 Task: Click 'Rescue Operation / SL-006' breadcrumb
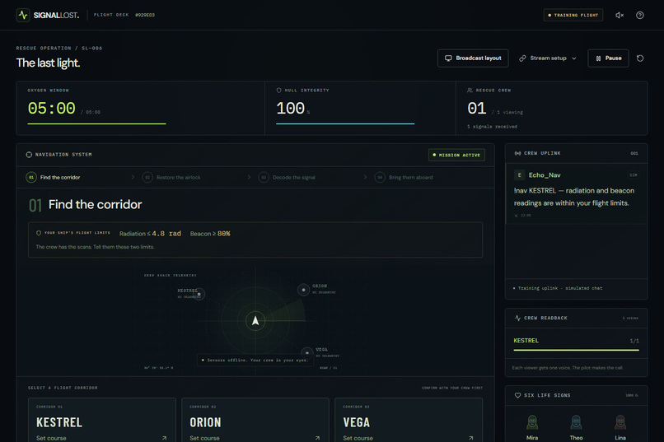(x=59, y=49)
